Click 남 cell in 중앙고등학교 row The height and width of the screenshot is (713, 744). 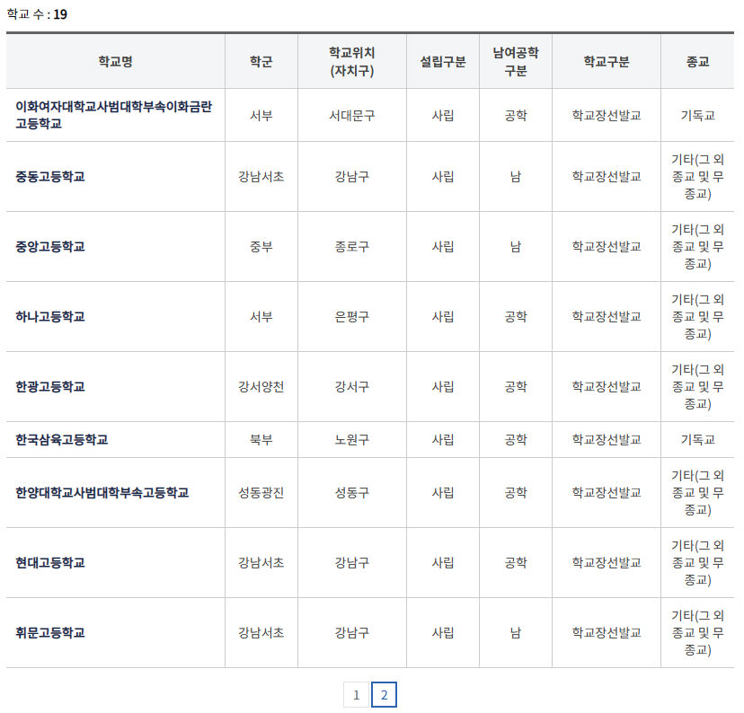coord(516,247)
